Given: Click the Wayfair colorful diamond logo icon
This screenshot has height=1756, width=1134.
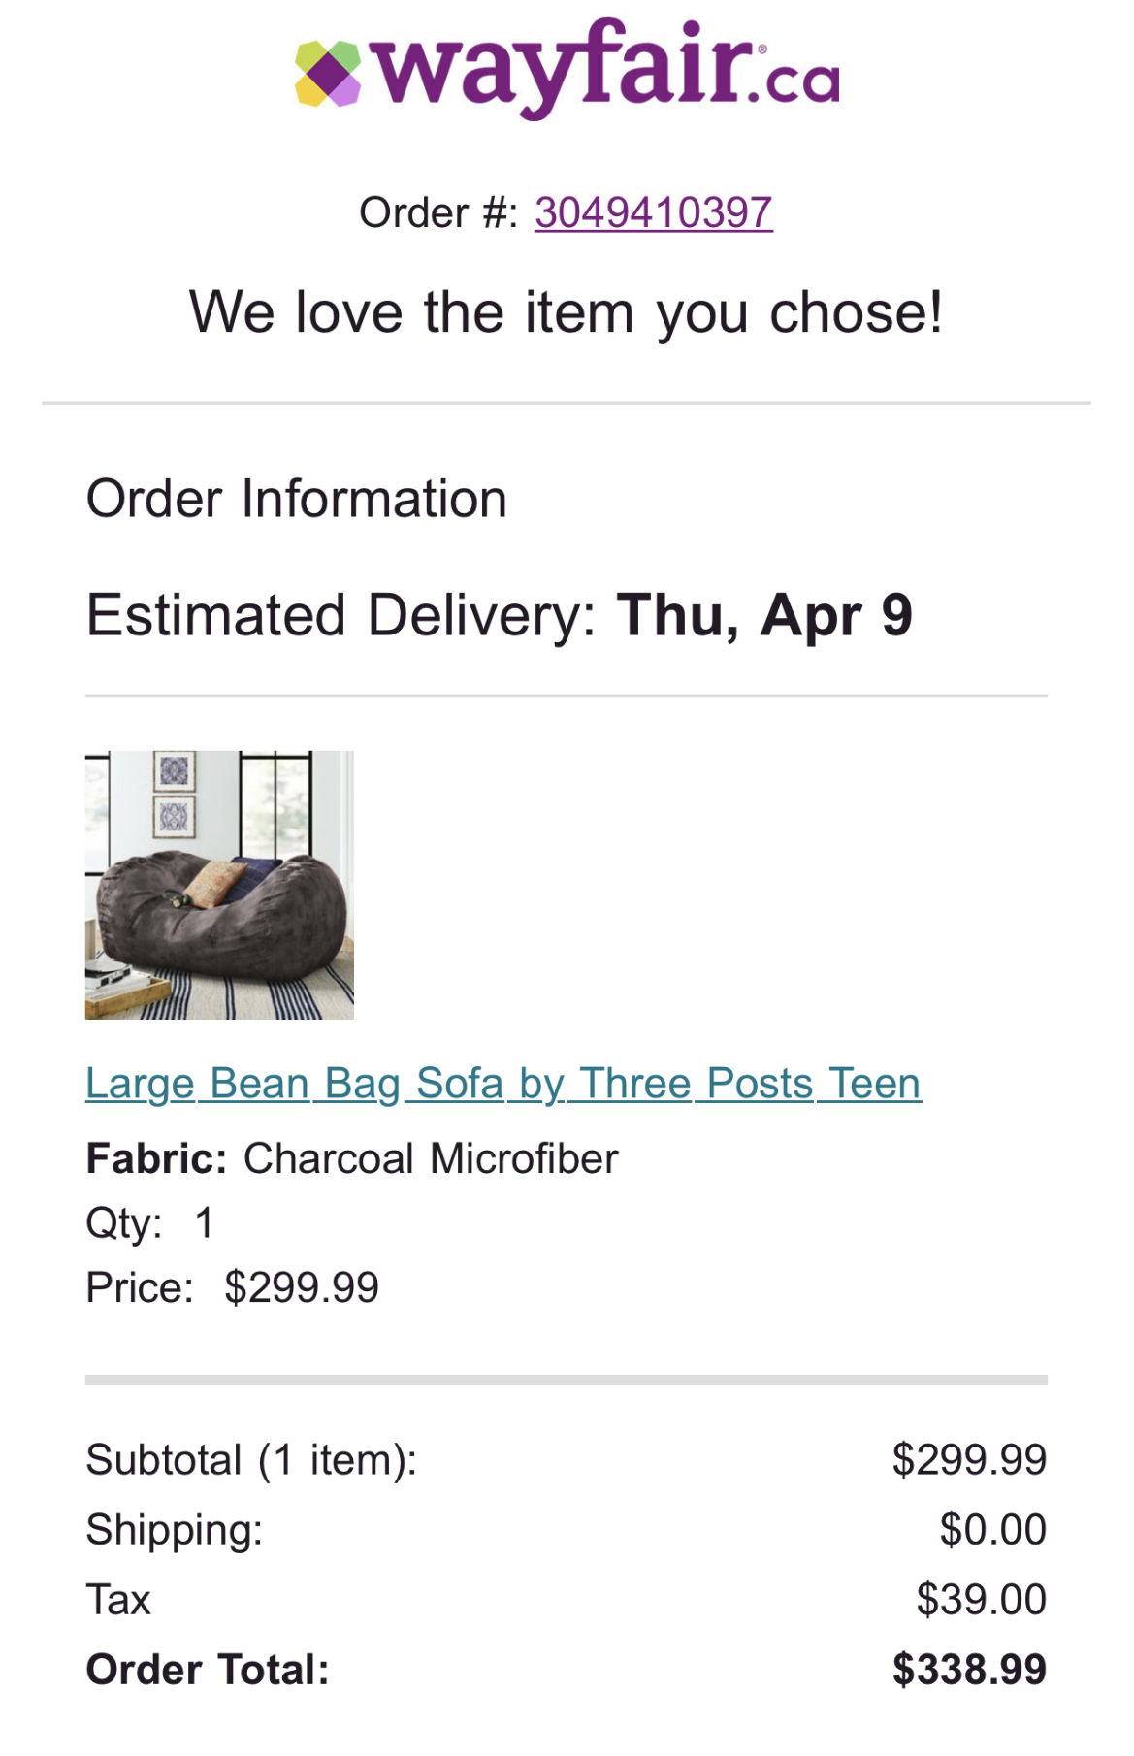Looking at the screenshot, I should coord(328,74).
